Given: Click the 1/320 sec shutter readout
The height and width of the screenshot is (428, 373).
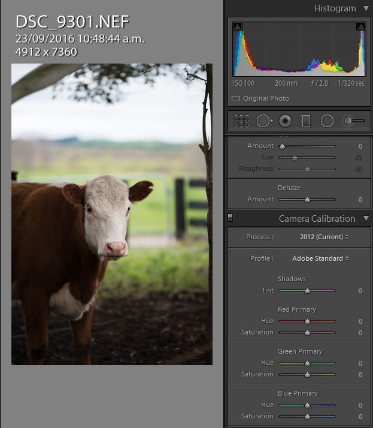Looking at the screenshot, I should click(x=351, y=83).
